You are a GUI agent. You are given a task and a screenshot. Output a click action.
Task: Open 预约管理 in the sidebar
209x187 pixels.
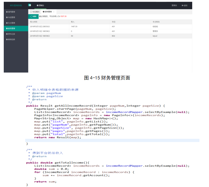coord(16,12)
